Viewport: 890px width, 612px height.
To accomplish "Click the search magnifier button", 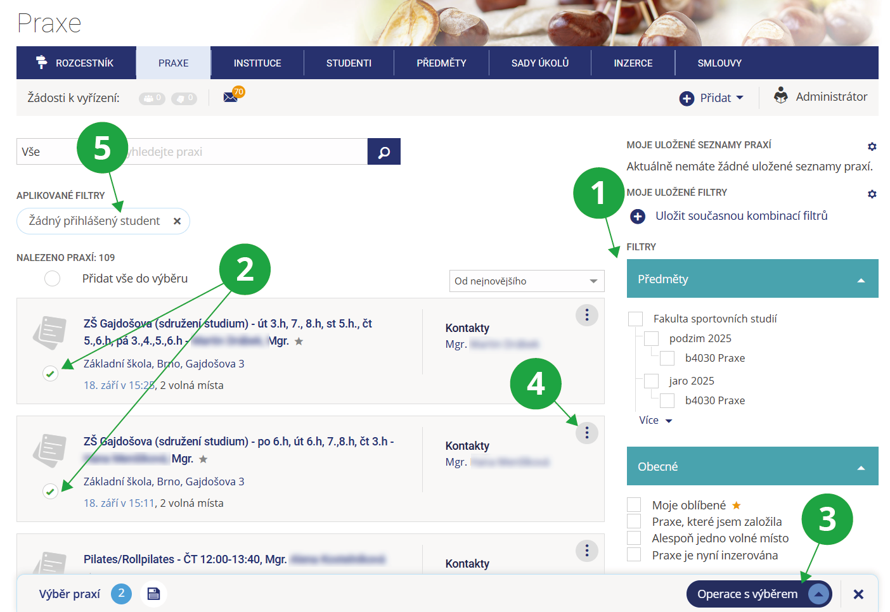I will pos(384,152).
